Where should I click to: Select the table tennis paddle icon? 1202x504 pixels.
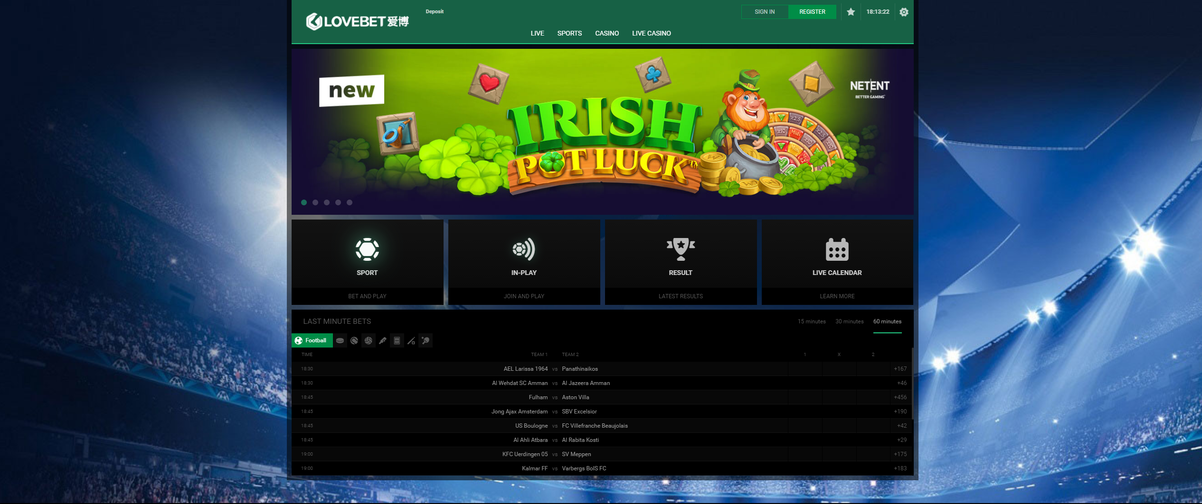[426, 340]
